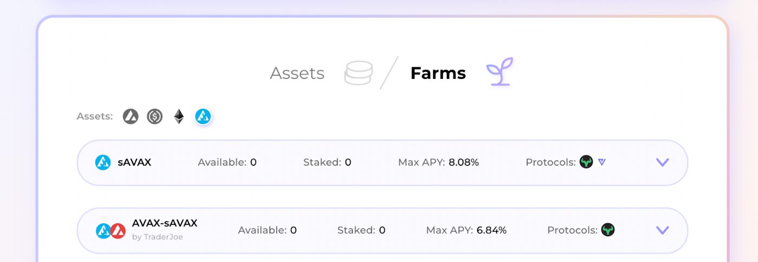Screen dimensions: 758x262
Task: Toggle the Ethereum asset filter icon
Action: coord(179,116)
